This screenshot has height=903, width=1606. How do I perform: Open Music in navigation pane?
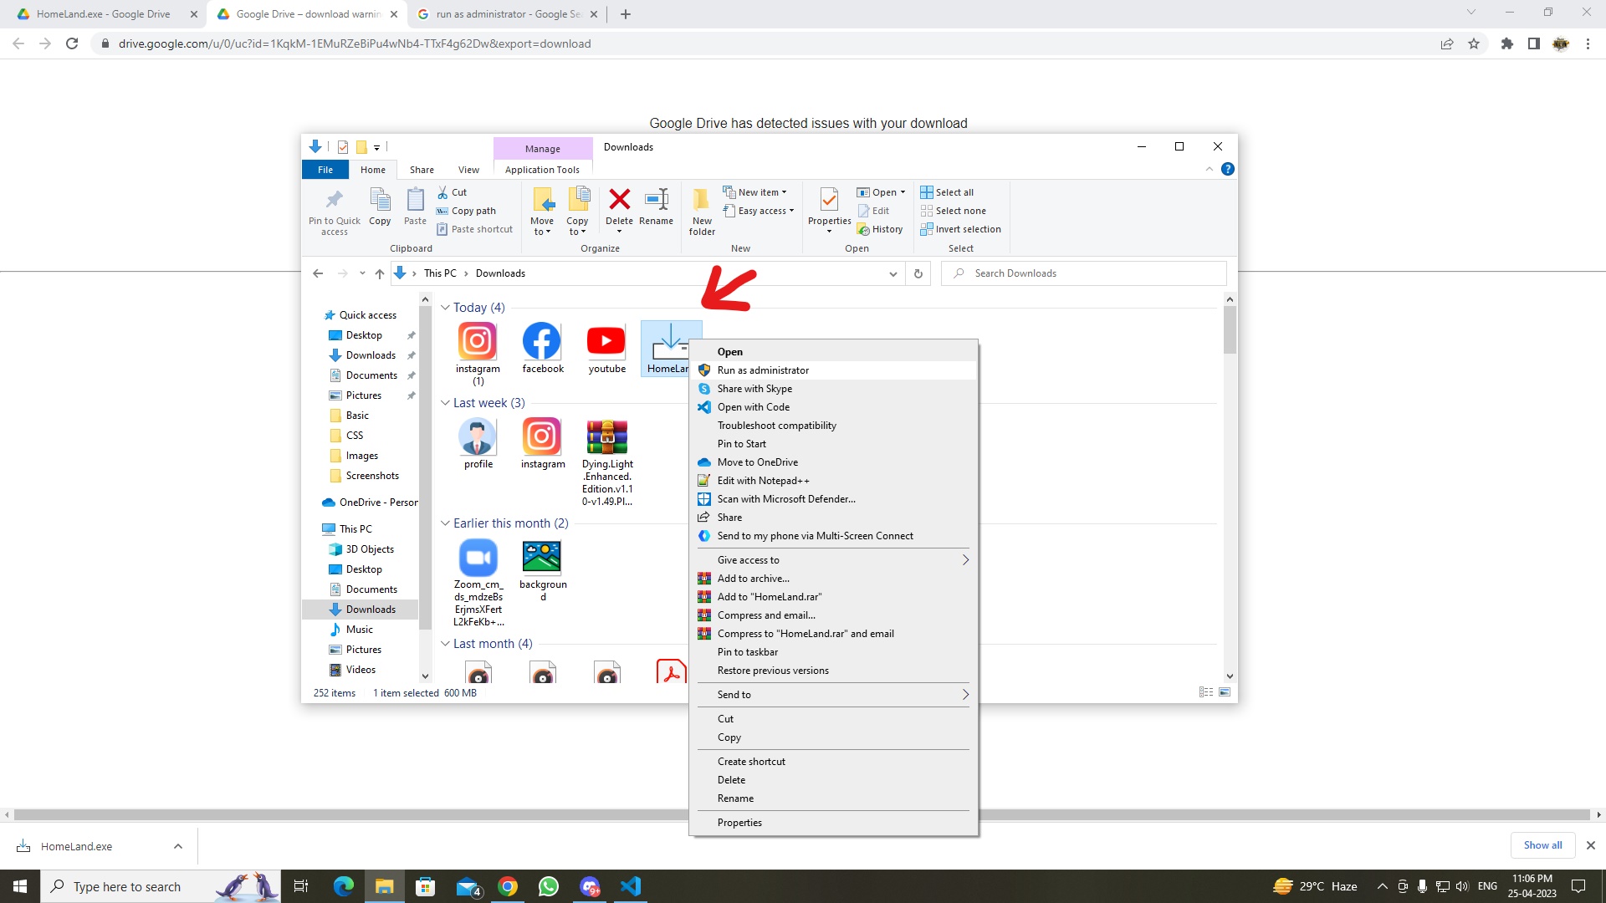(x=360, y=630)
